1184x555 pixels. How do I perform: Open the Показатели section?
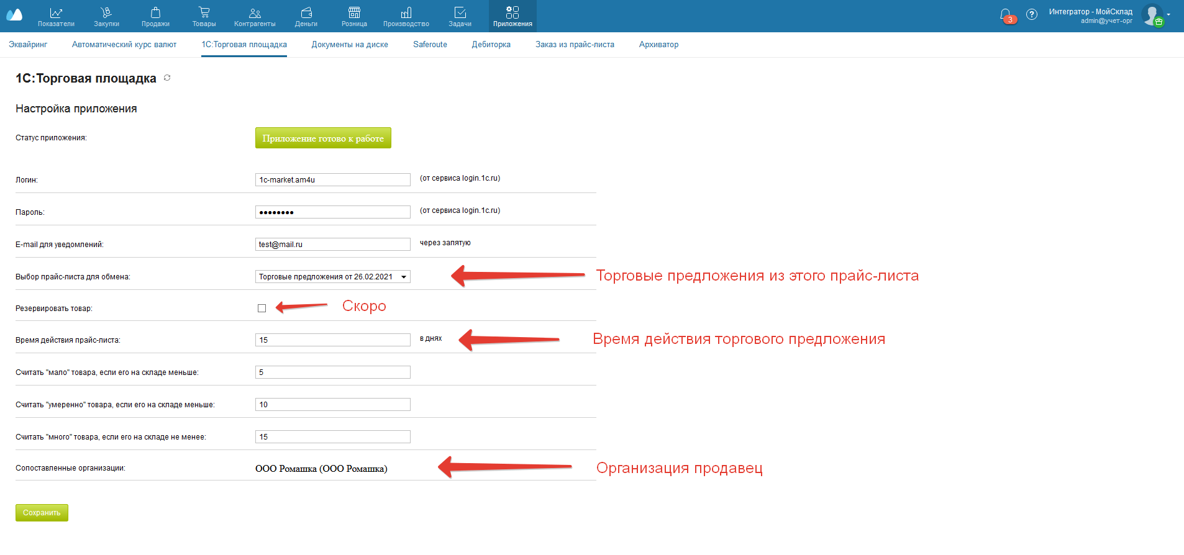coord(56,16)
